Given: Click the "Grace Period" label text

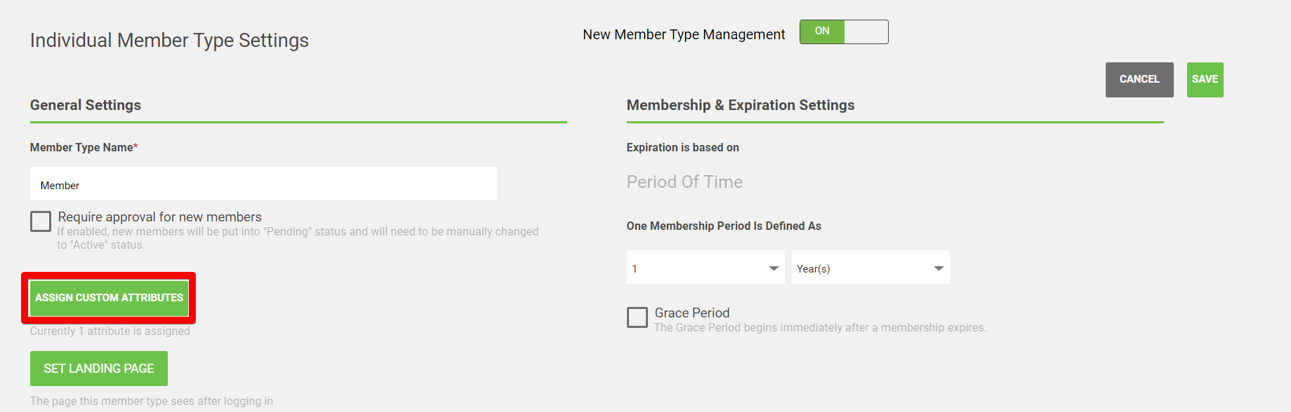Looking at the screenshot, I should point(692,313).
